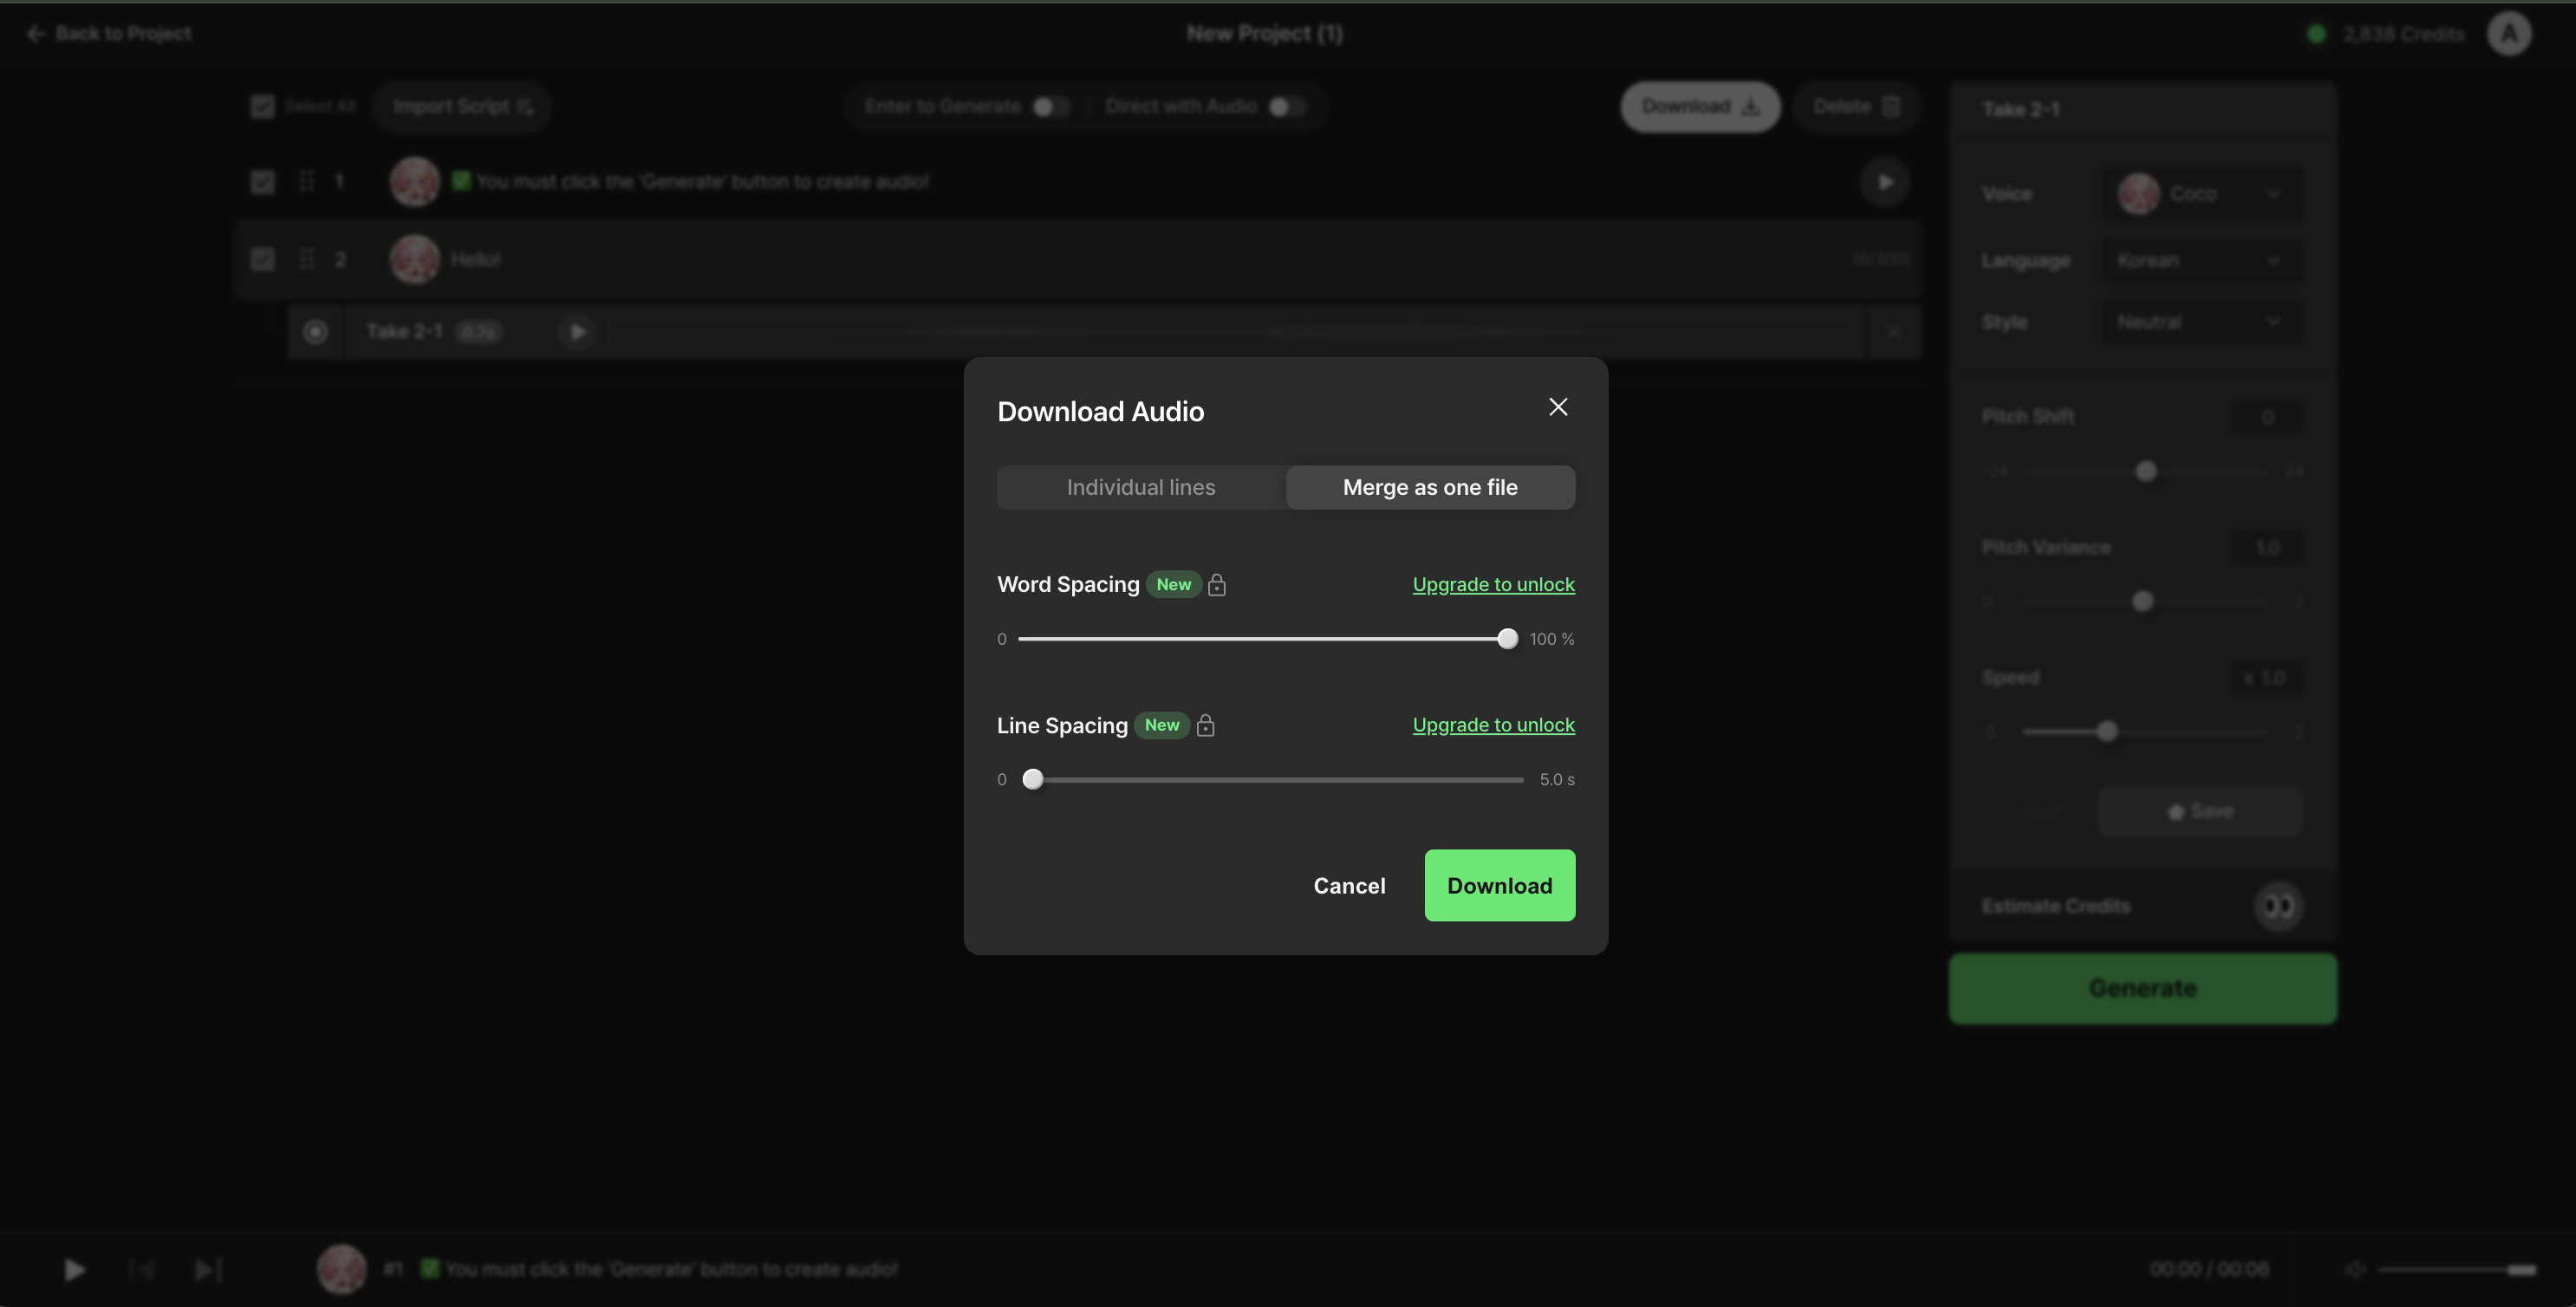Click the Word Spacing slider handle
2576x1307 pixels.
coord(1507,639)
